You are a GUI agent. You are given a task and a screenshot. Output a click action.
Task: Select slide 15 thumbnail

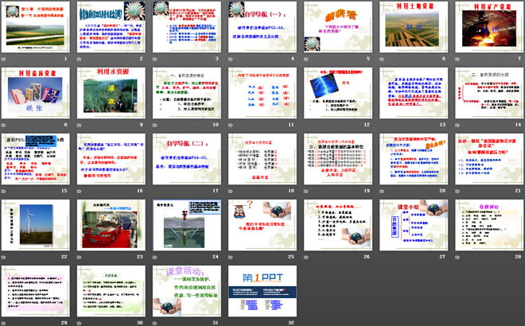(x=36, y=159)
